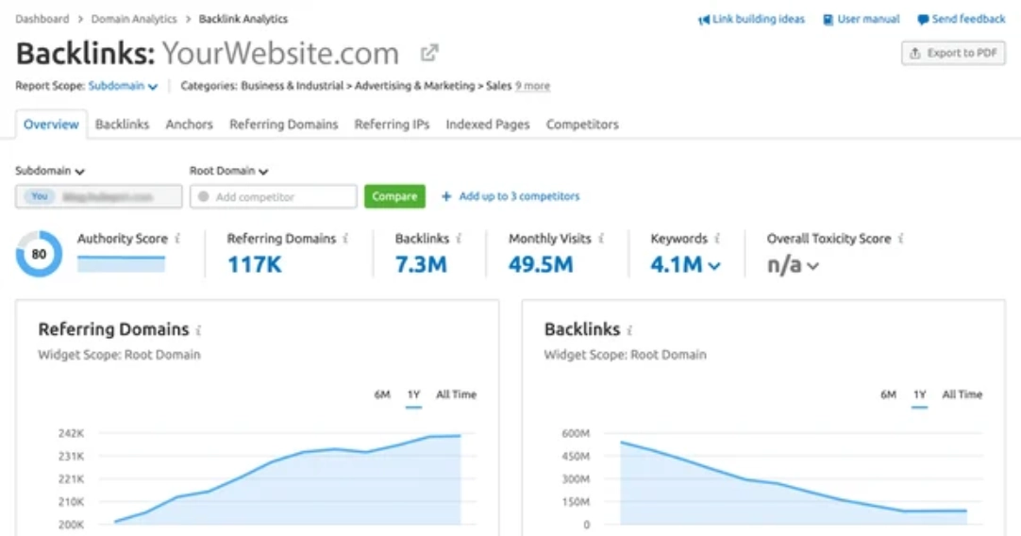
Task: Open the external link icon beside YourWebsite.com
Action: (429, 53)
